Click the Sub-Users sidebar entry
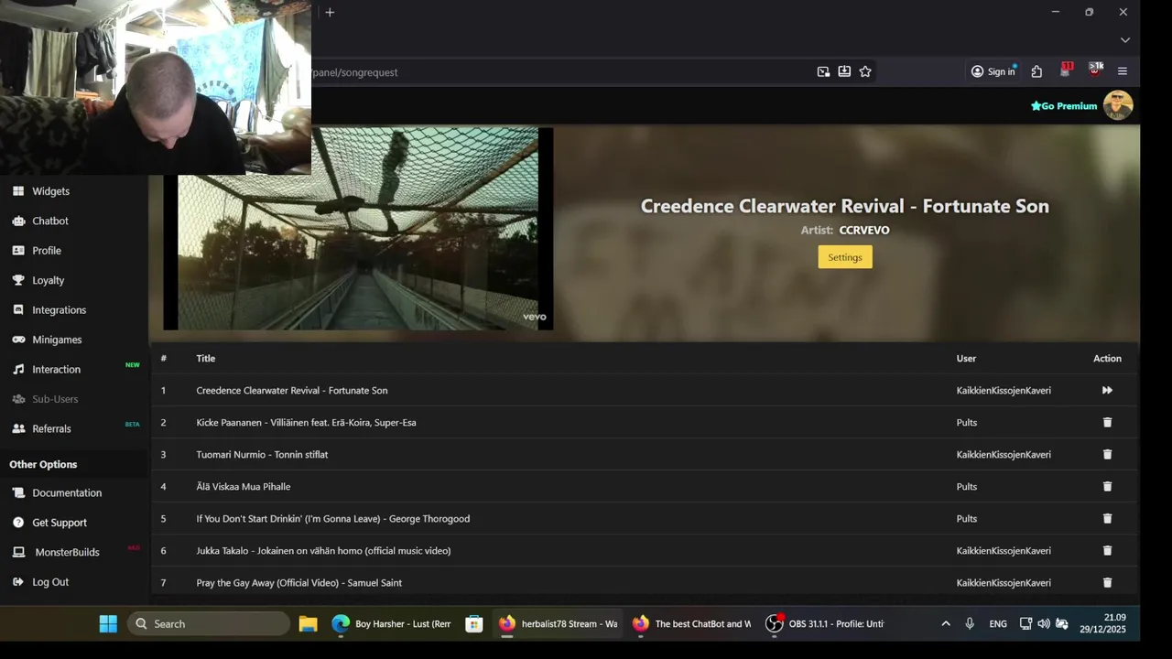 click(x=55, y=399)
